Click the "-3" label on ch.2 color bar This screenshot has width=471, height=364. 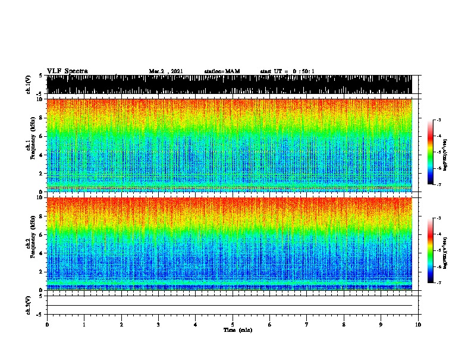[438, 218]
